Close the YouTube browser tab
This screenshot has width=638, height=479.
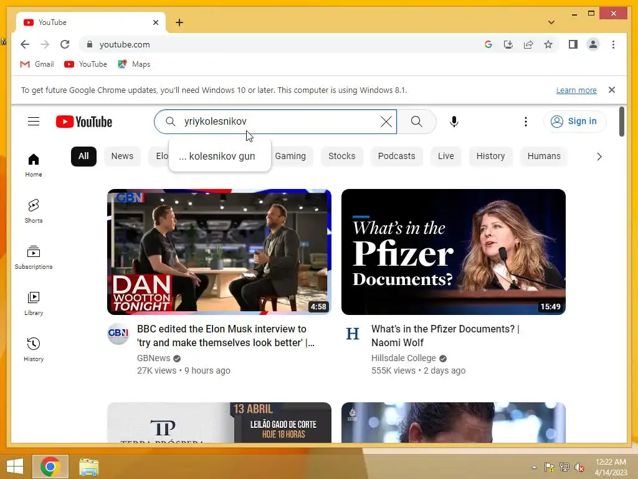point(155,22)
